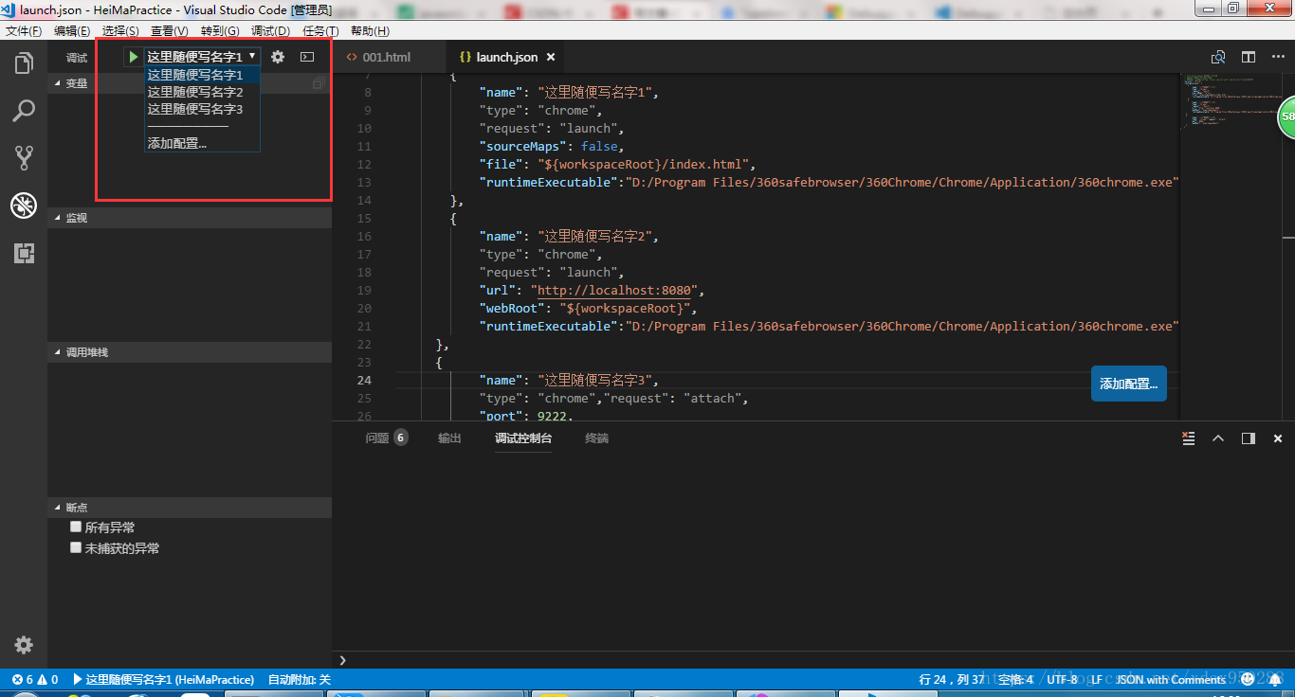Switch to the 调试控制台 panel tab
The height and width of the screenshot is (697, 1295).
[x=523, y=438]
